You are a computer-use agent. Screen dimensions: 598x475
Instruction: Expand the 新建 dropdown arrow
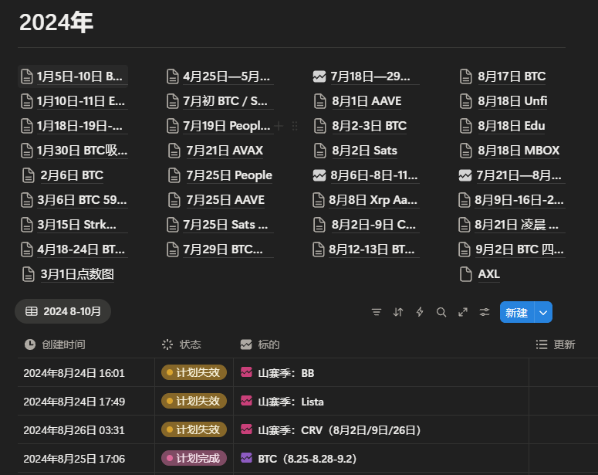543,312
